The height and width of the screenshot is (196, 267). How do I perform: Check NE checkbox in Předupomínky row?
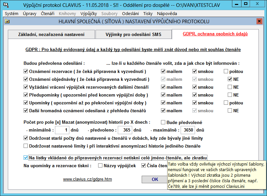click(230, 95)
